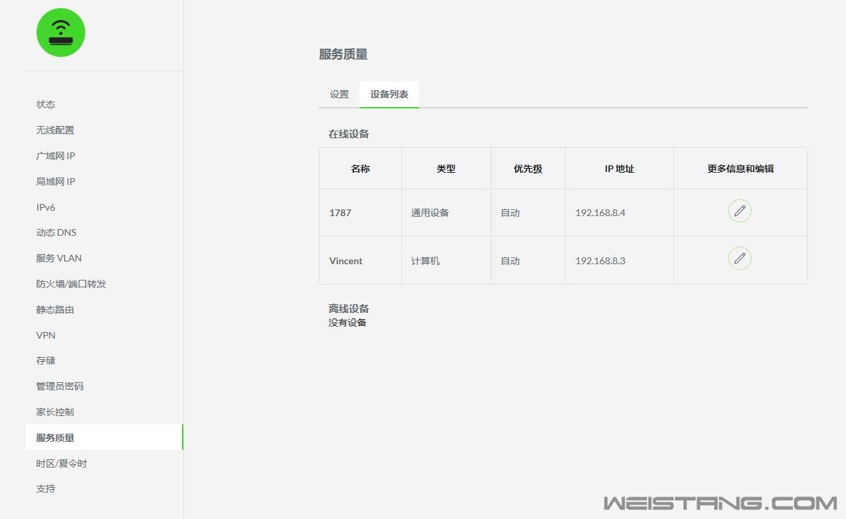Open 防火墙/端口转发 page
The image size is (846, 519).
(x=71, y=284)
